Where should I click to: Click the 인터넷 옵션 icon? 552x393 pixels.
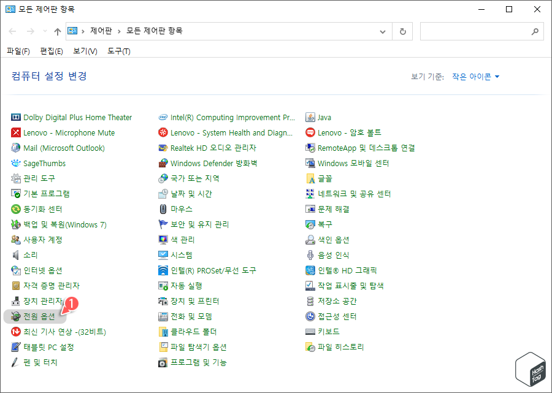(x=16, y=270)
